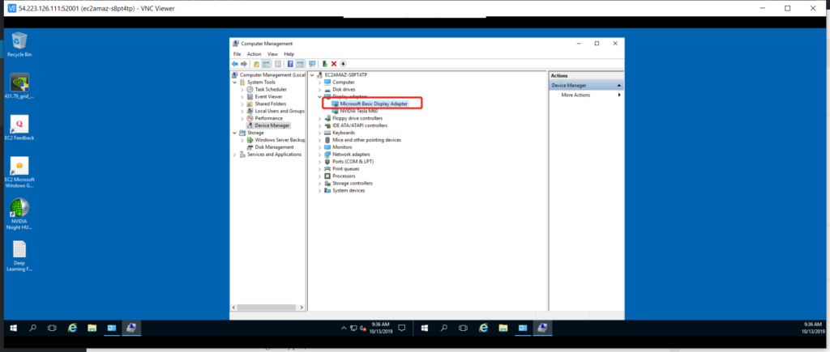
Task: Collapse the Display adapters node
Action: [320, 96]
